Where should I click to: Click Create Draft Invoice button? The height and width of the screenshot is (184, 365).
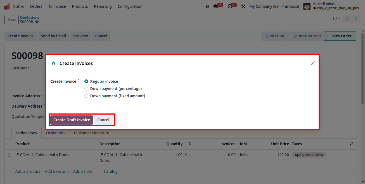(72, 120)
